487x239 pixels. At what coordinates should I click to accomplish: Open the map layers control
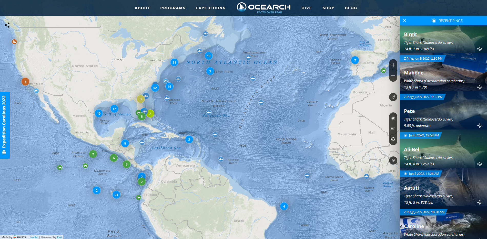393,160
